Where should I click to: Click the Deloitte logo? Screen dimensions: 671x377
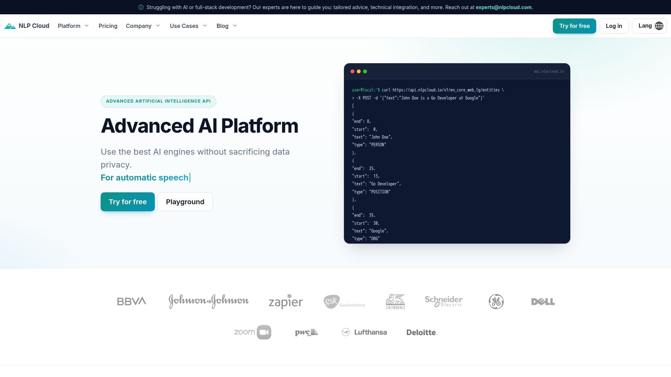click(x=422, y=332)
